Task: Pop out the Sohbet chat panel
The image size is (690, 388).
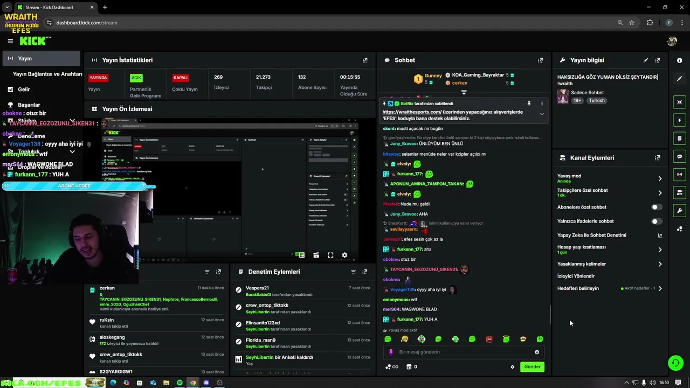Action: pos(541,60)
